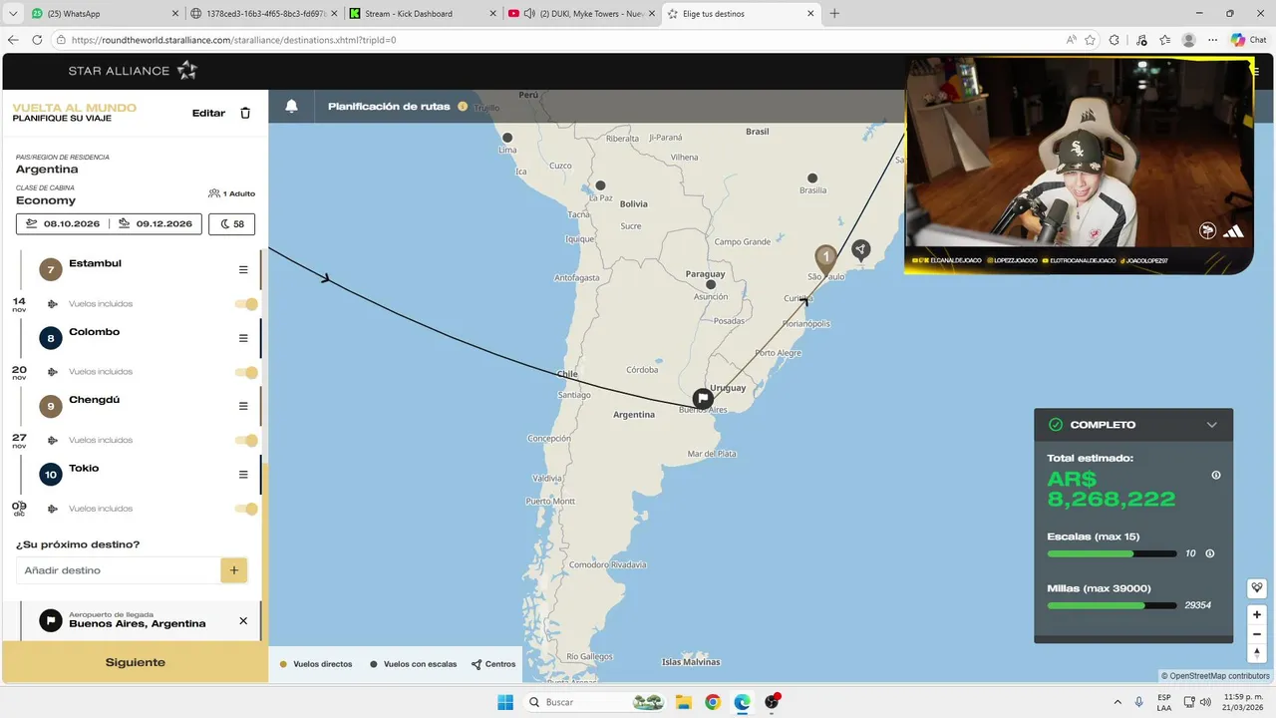Click the number 9 Chengdú stop badge

[50, 406]
